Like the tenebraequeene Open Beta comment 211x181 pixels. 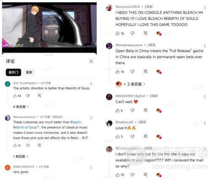[x=117, y=72]
